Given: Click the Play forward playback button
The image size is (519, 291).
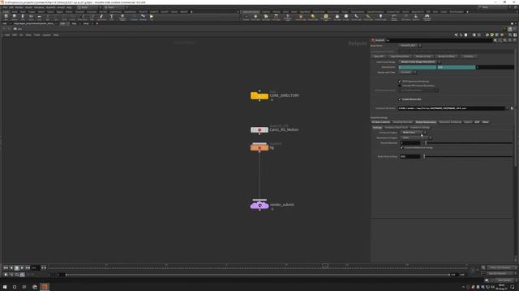Looking at the screenshot, I should 22,268.
